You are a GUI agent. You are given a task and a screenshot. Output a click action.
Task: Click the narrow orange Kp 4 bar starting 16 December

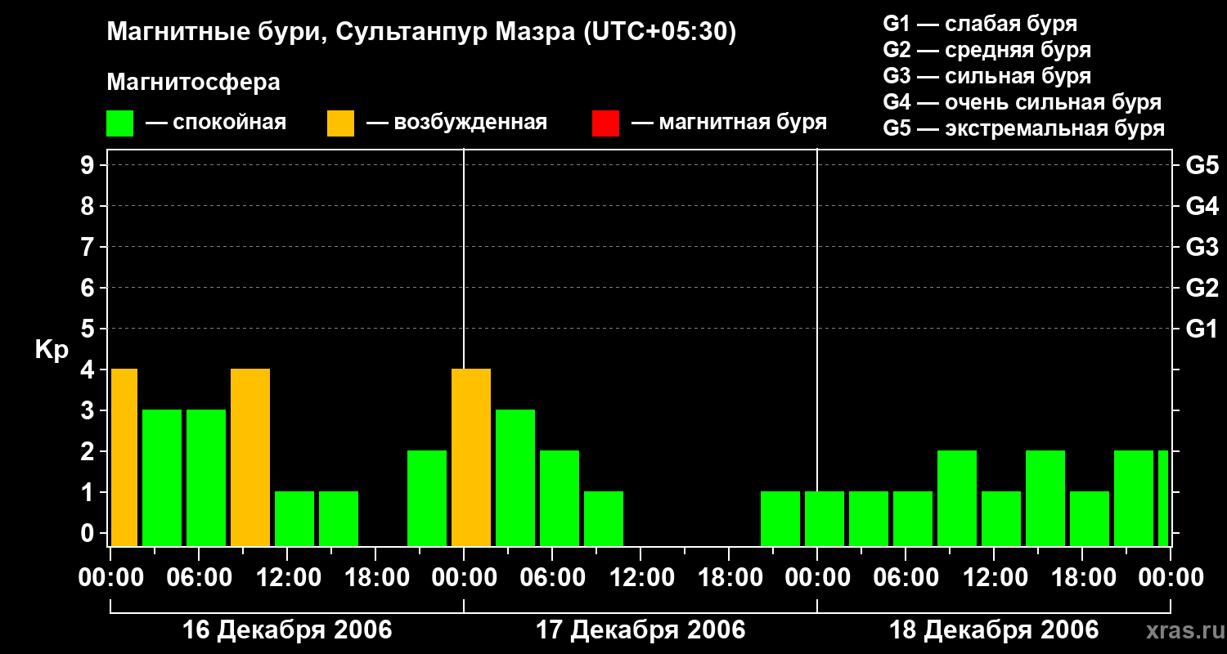[124, 458]
